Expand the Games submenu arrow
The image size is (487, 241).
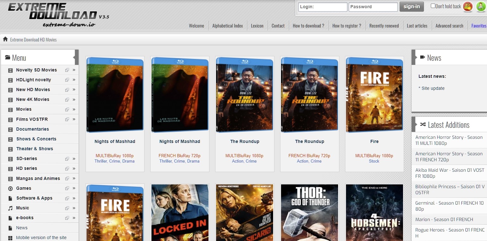point(74,188)
